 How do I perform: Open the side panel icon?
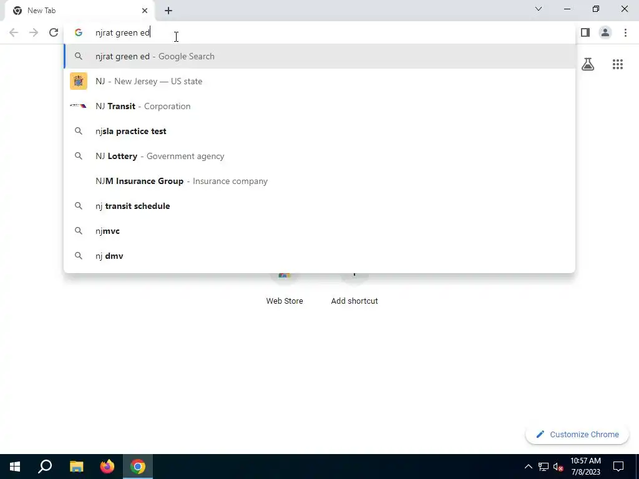point(585,32)
